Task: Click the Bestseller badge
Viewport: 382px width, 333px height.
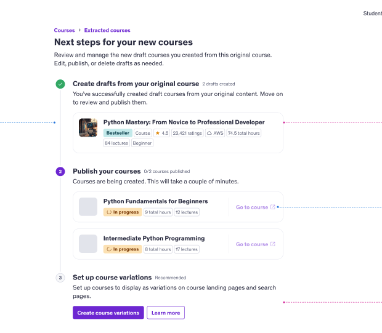Action: (118, 133)
